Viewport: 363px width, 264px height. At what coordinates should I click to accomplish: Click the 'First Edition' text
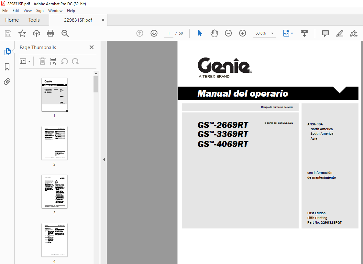pos(316,213)
